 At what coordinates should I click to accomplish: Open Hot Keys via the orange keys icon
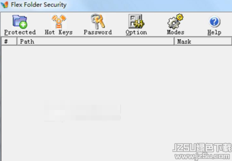coord(59,22)
